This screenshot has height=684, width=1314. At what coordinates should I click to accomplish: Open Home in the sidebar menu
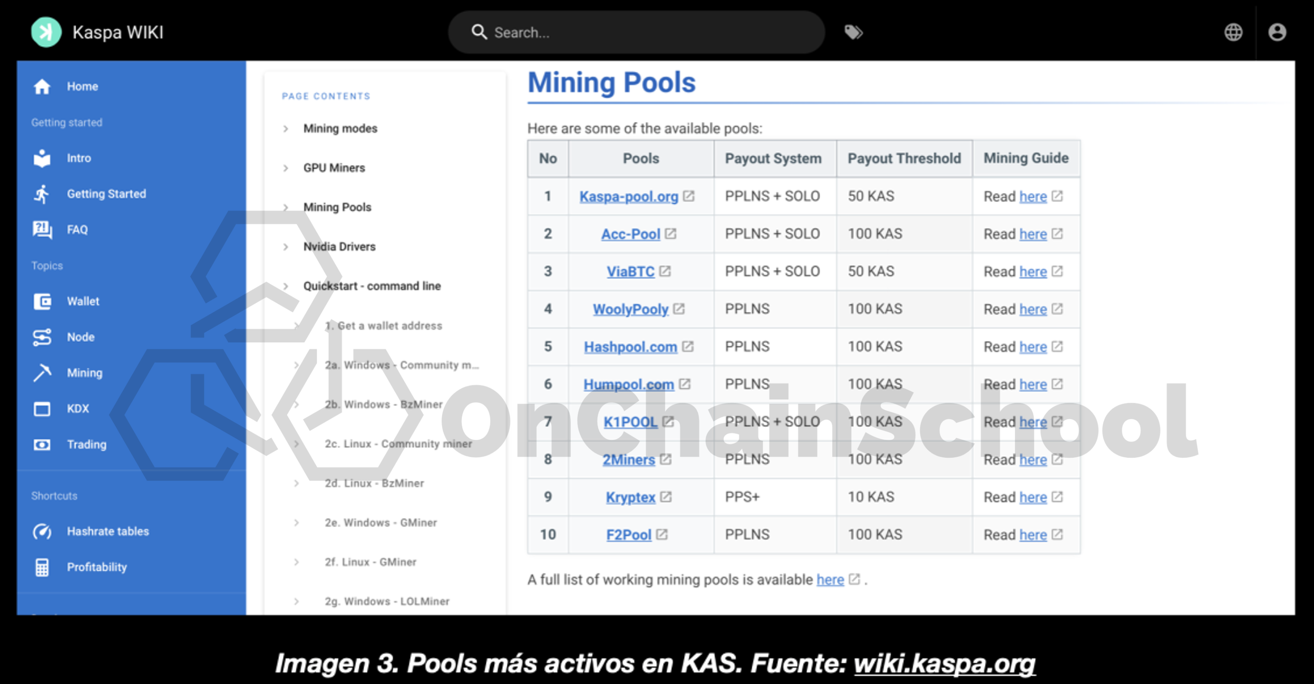[x=131, y=87]
